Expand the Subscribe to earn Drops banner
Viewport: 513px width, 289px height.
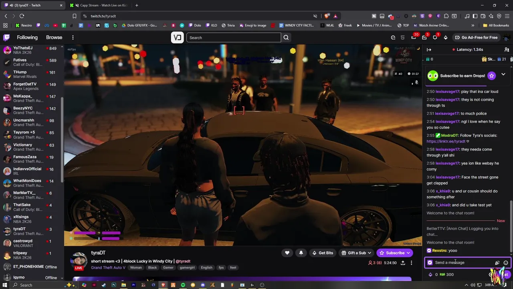pos(503,75)
